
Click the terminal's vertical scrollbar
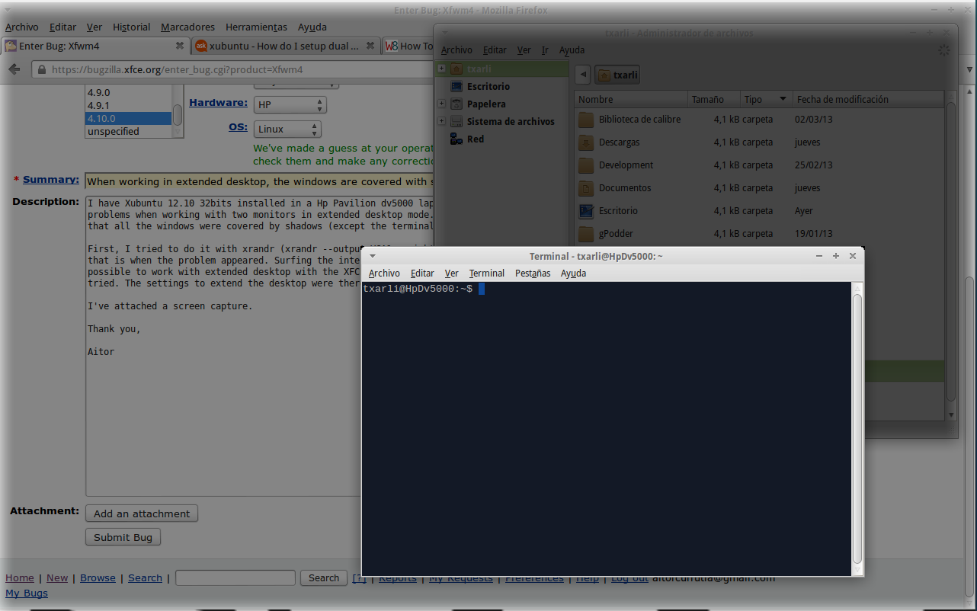[857, 427]
